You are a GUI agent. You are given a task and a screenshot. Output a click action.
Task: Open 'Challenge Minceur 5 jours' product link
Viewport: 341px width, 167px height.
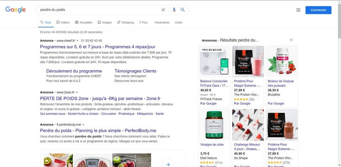coord(247,147)
